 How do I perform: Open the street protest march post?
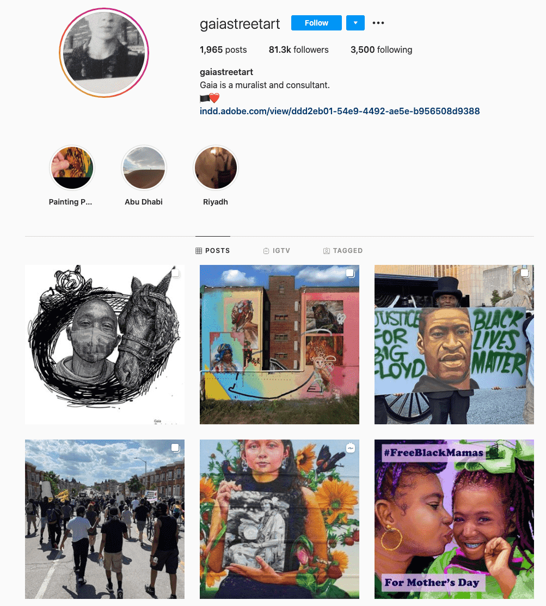click(105, 519)
